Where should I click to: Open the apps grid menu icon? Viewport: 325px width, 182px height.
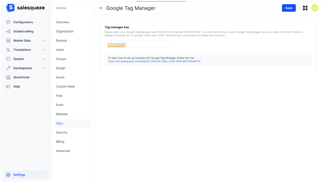click(x=305, y=8)
